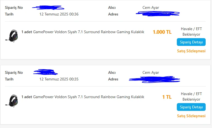The width and height of the screenshot is (212, 128).
Task: Click the GamePower Voldon product name in the 00:36 order
Action: tap(89, 32)
